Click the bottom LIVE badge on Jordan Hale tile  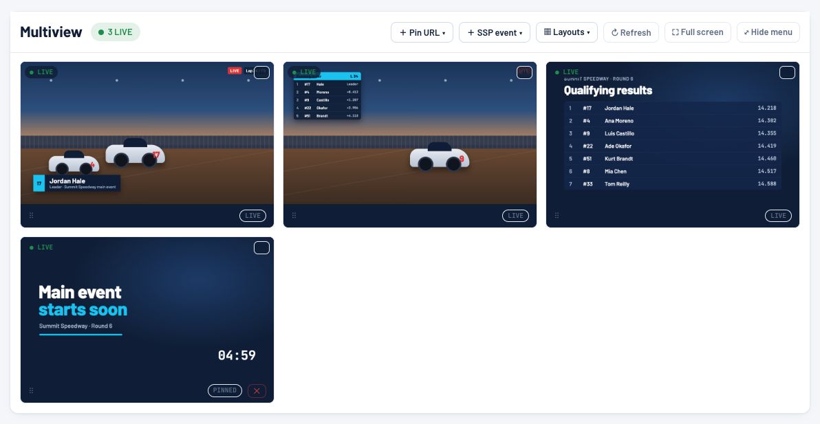click(252, 216)
